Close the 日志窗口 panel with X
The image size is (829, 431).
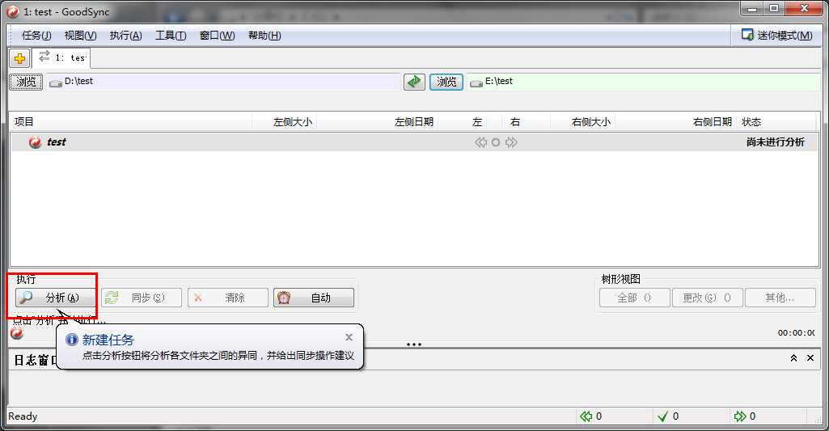coord(810,358)
